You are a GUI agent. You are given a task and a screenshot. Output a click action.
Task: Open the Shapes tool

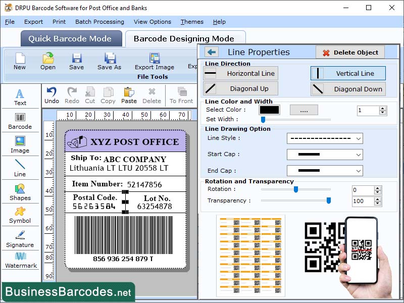click(20, 194)
